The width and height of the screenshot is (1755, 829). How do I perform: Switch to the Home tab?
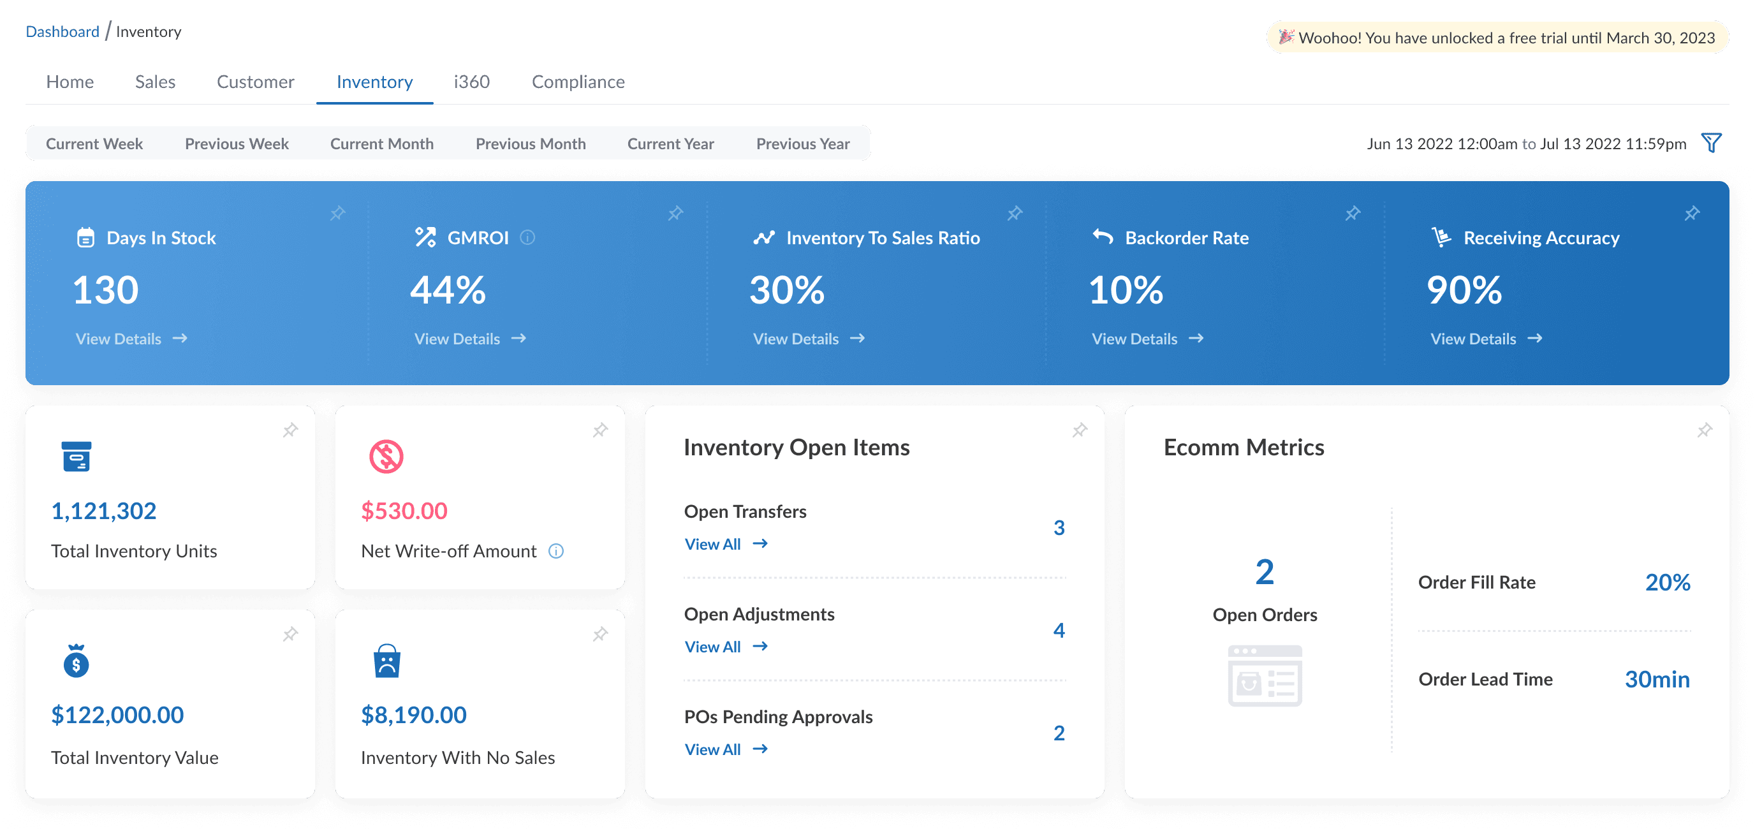click(x=70, y=82)
